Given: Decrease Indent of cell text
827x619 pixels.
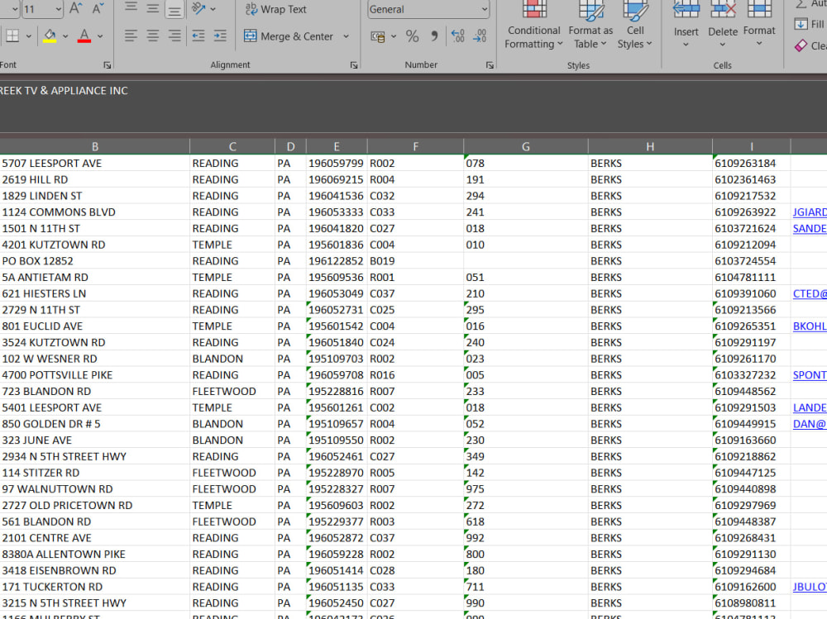Looking at the screenshot, I should tap(198, 36).
